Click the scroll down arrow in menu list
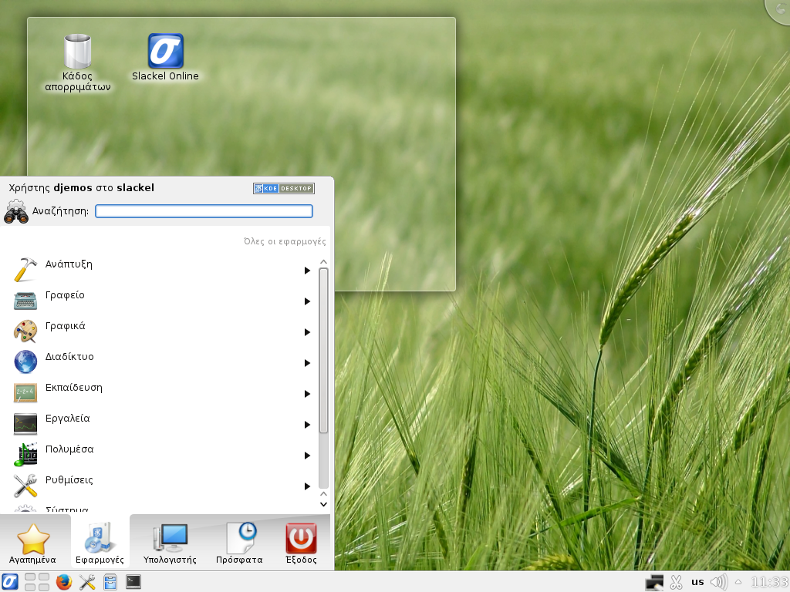790x592 pixels. click(324, 504)
